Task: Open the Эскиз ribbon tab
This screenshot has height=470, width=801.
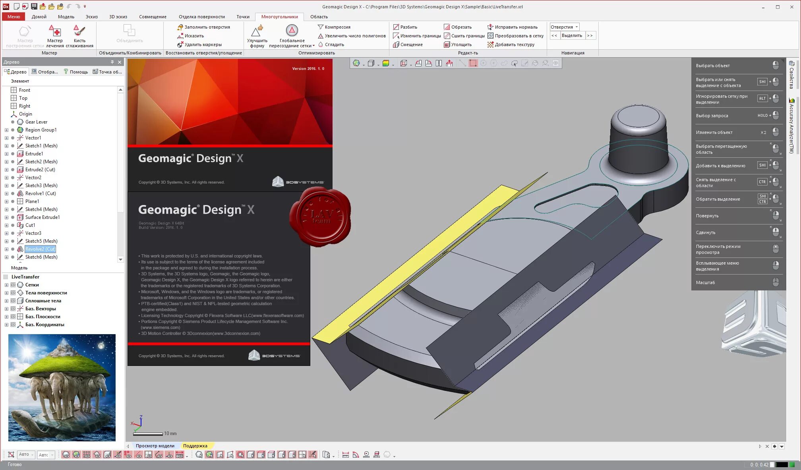Action: 91,17
